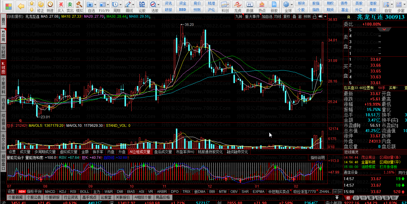Select the KDJ indicator tab

[63, 192]
